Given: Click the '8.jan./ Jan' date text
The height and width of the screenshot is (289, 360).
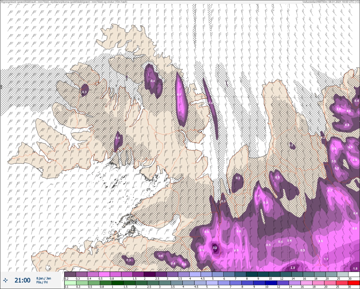Looking at the screenshot, I should (44, 278).
